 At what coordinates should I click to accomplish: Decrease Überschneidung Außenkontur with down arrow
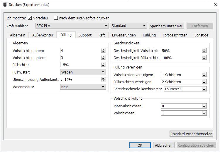(103, 81)
